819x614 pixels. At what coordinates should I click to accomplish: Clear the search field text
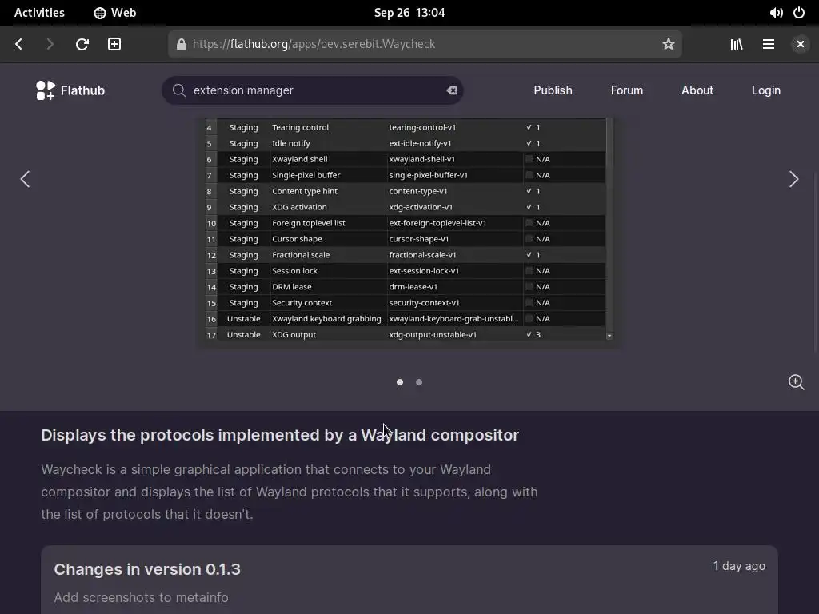pos(452,90)
